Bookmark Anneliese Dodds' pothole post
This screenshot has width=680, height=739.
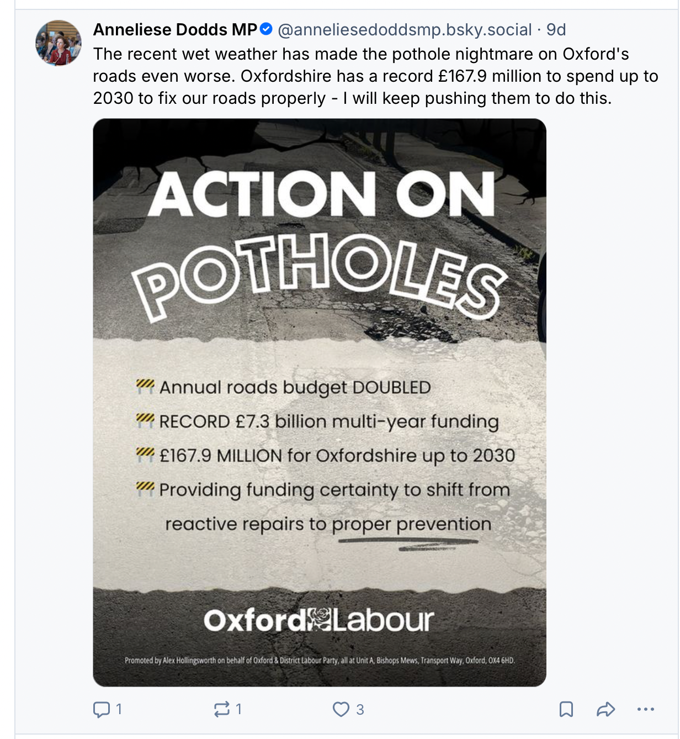click(566, 709)
